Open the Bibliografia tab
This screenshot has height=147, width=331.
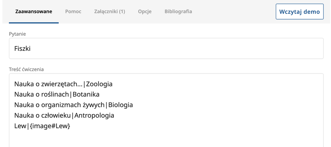(x=178, y=12)
